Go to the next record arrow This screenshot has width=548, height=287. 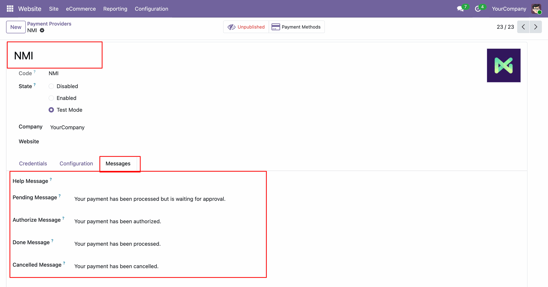(x=536, y=27)
